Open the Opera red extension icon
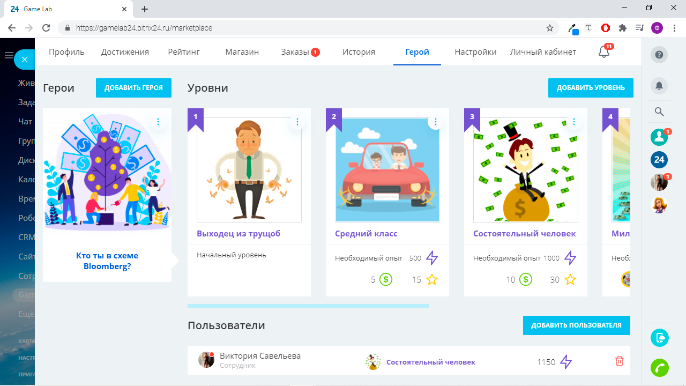The width and height of the screenshot is (686, 386). 606,28
